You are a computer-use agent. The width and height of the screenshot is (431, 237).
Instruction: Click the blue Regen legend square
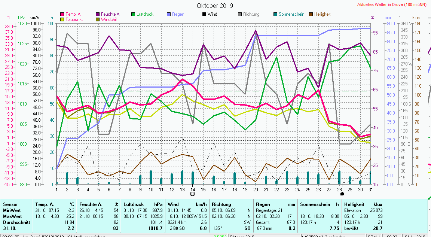[x=169, y=15]
